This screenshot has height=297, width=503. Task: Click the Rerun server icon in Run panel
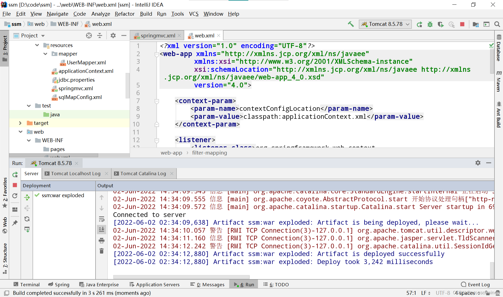15,174
